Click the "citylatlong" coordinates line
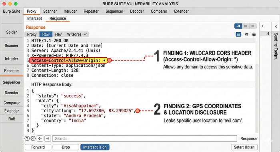280x152 pixels. pyautogui.click(x=88, y=111)
